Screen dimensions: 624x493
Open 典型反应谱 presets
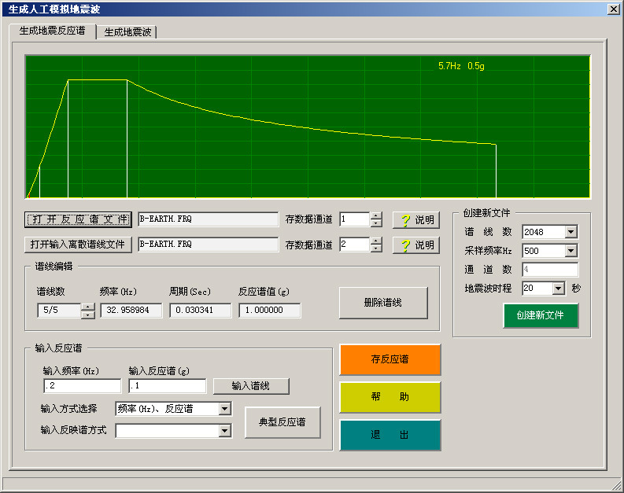[282, 422]
